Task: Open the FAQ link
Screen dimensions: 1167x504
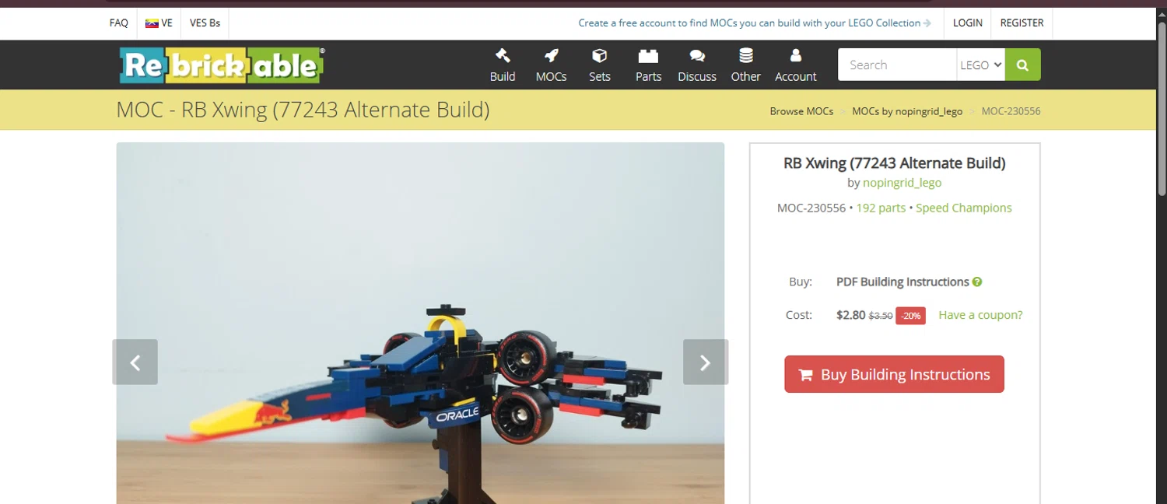Action: (119, 23)
